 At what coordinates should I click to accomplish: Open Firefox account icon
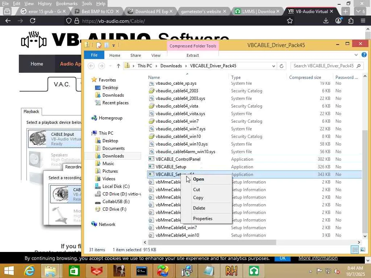[x=338, y=21]
